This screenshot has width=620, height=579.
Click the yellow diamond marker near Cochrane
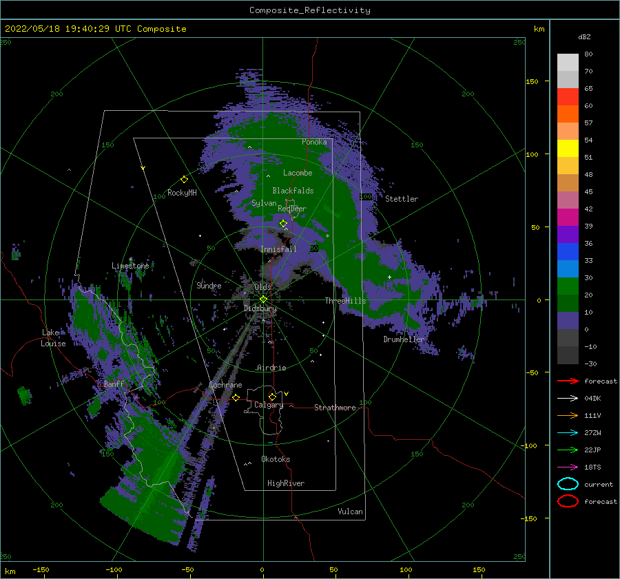point(236,397)
